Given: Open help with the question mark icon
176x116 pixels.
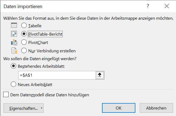Looking at the screenshot, I should [x=148, y=6].
